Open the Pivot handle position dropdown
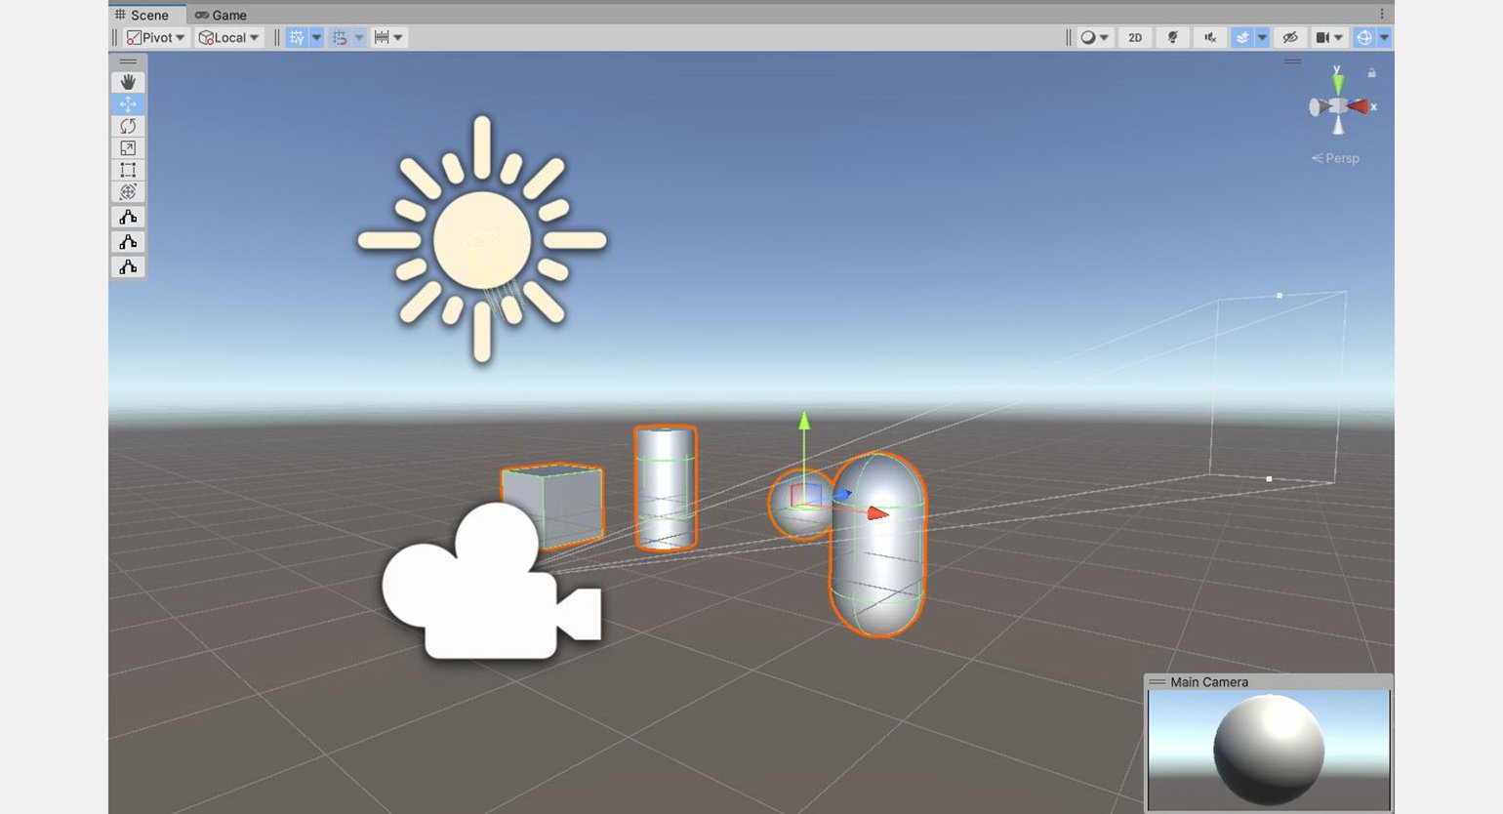This screenshot has width=1503, height=814. 155,38
